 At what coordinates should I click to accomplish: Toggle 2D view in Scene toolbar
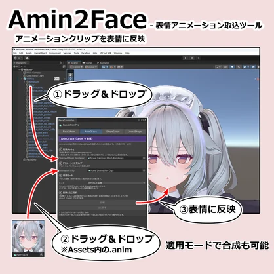pos(225,67)
